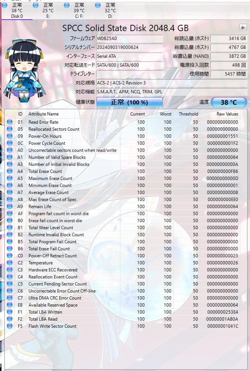This screenshot has width=250, height=371.
Task: Go to next disk arrow button
Action: coord(243,27)
